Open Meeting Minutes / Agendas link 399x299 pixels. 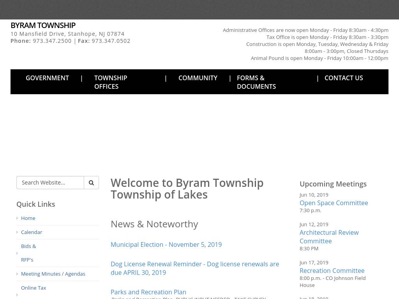(53, 274)
